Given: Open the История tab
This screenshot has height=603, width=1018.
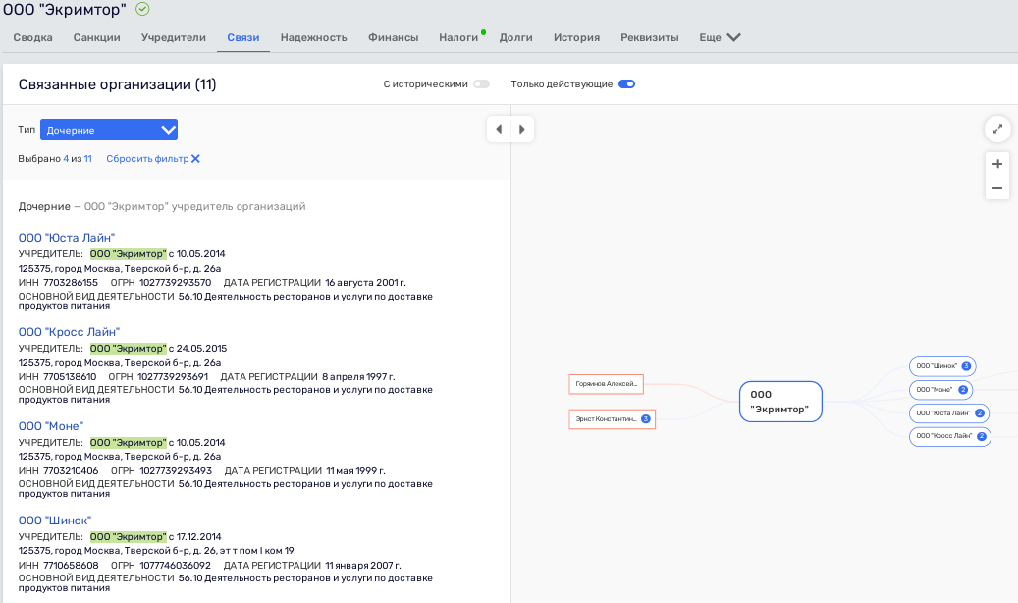Looking at the screenshot, I should pyautogui.click(x=576, y=37).
